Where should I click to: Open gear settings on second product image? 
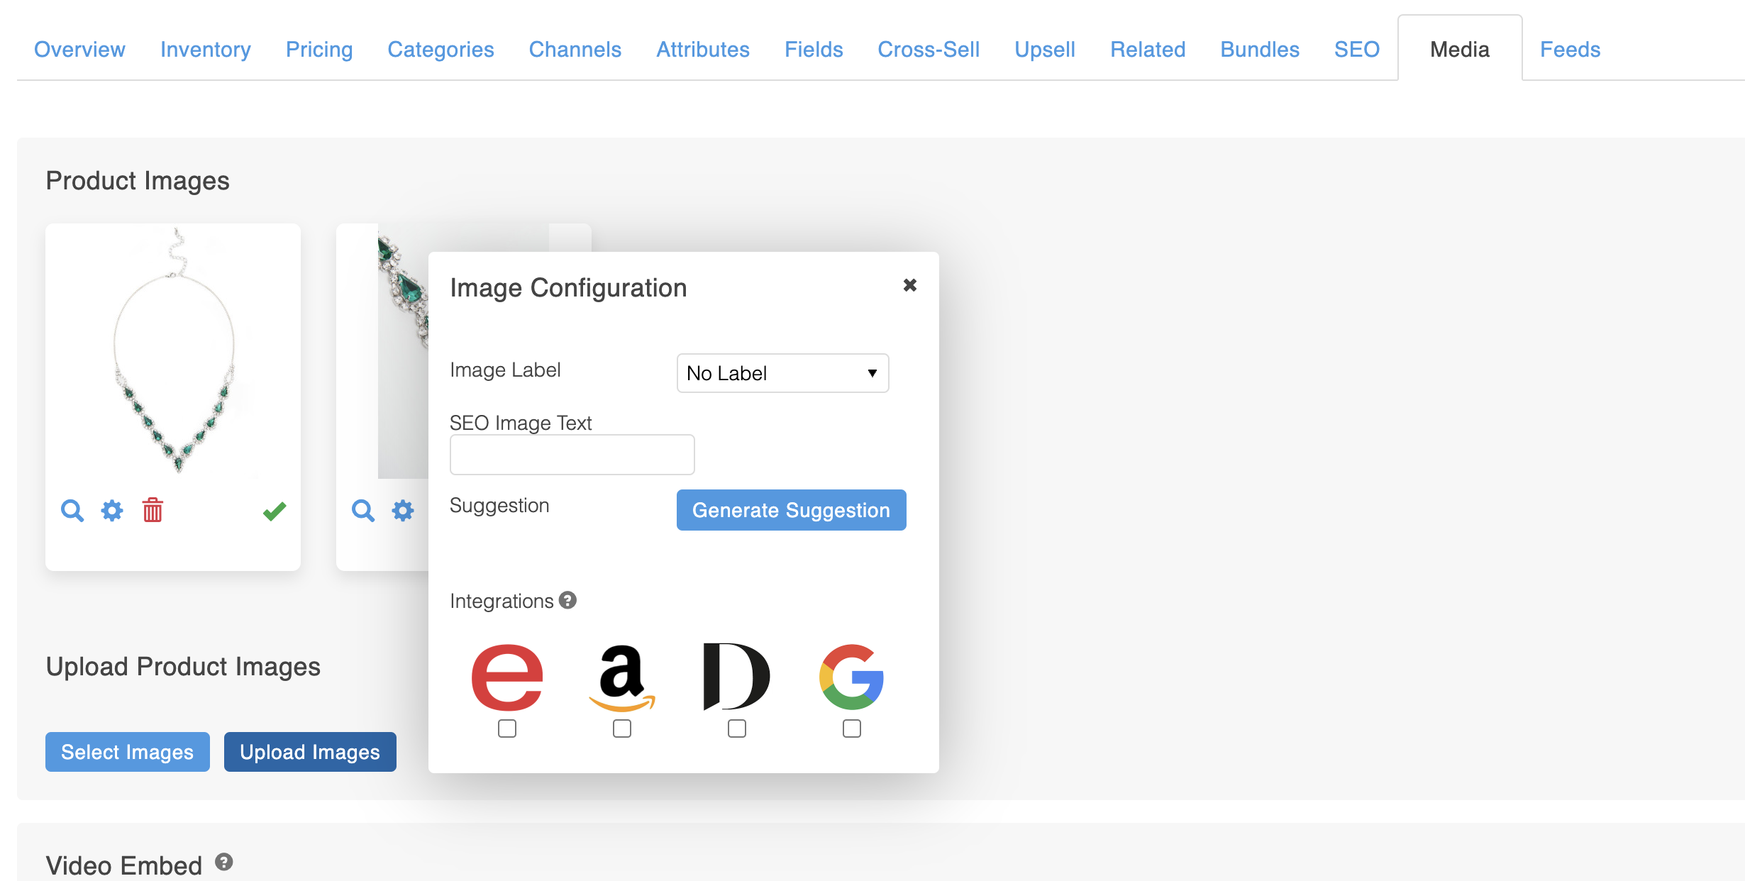click(403, 511)
